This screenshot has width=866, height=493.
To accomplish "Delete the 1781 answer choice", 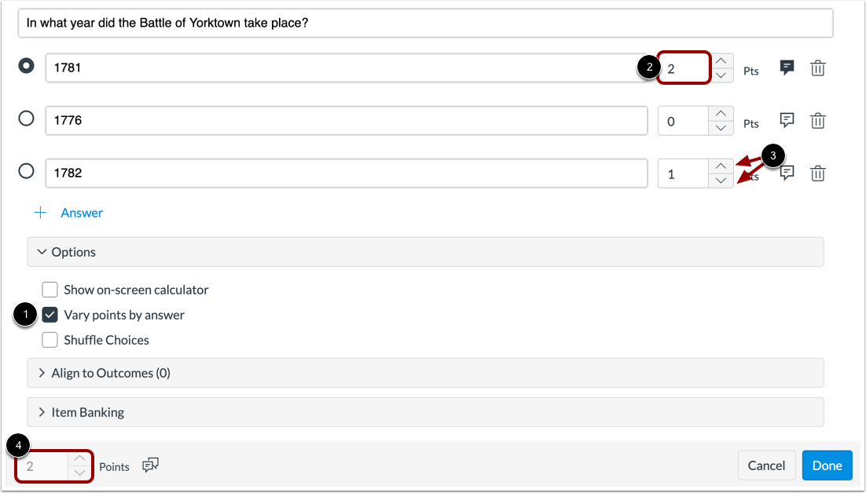I will tap(818, 68).
